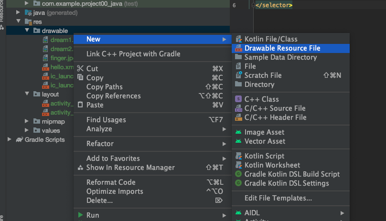Click line number 6 in editor gutter
The width and height of the screenshot is (386, 221).
point(234,5)
